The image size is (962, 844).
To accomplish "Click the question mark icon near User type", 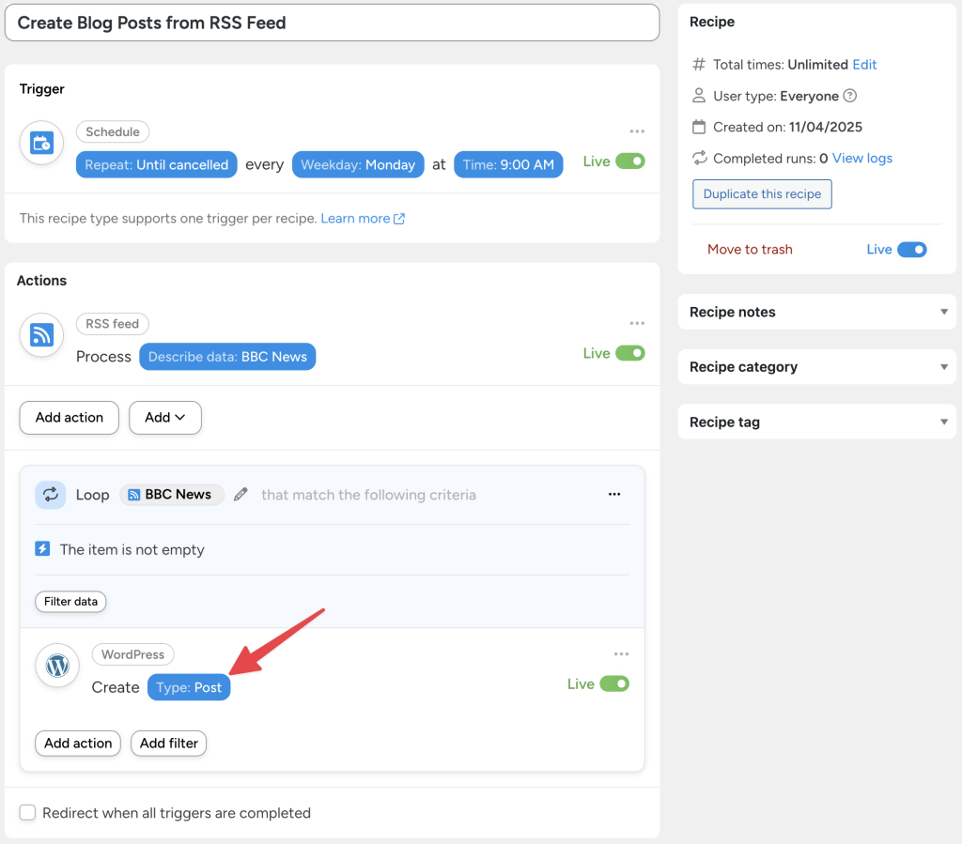I will [850, 96].
